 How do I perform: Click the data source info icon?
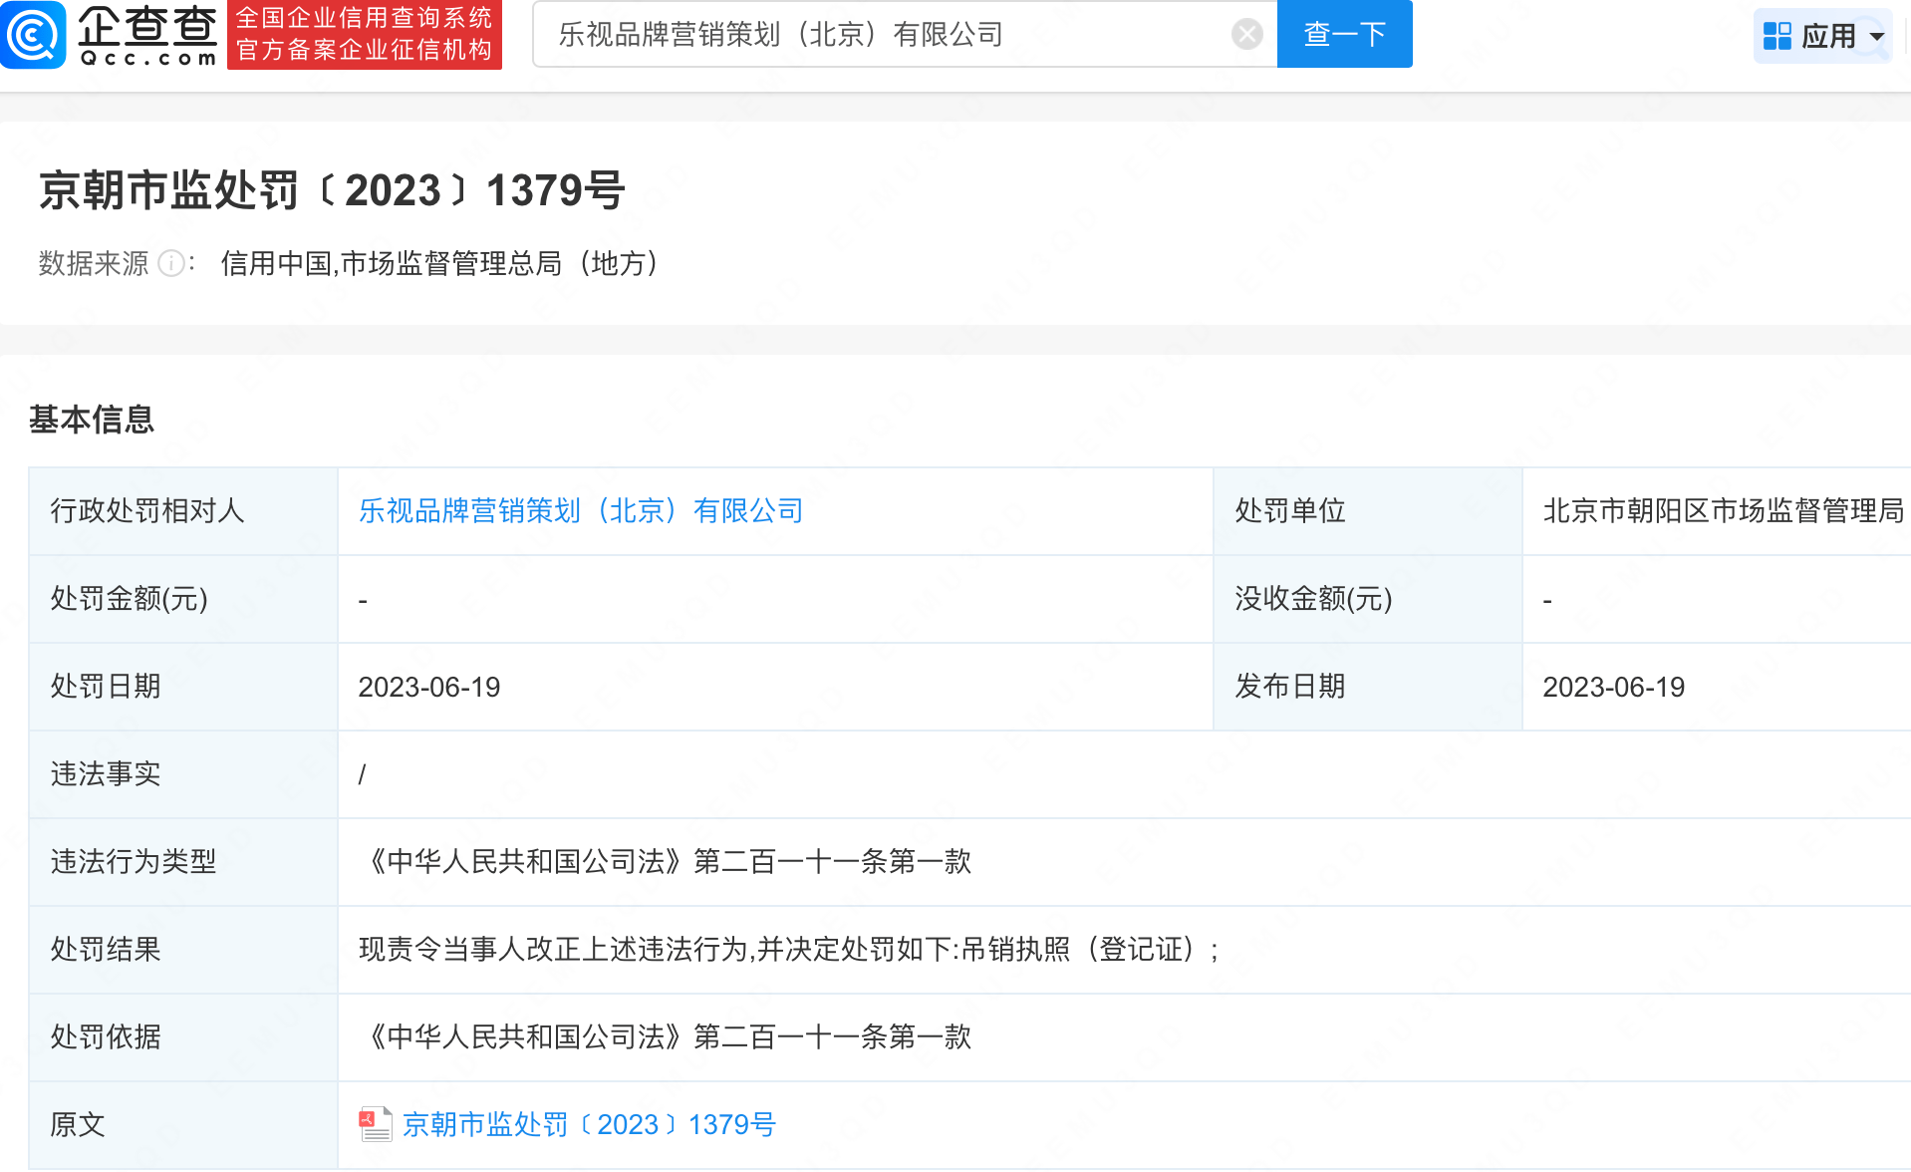pyautogui.click(x=171, y=263)
